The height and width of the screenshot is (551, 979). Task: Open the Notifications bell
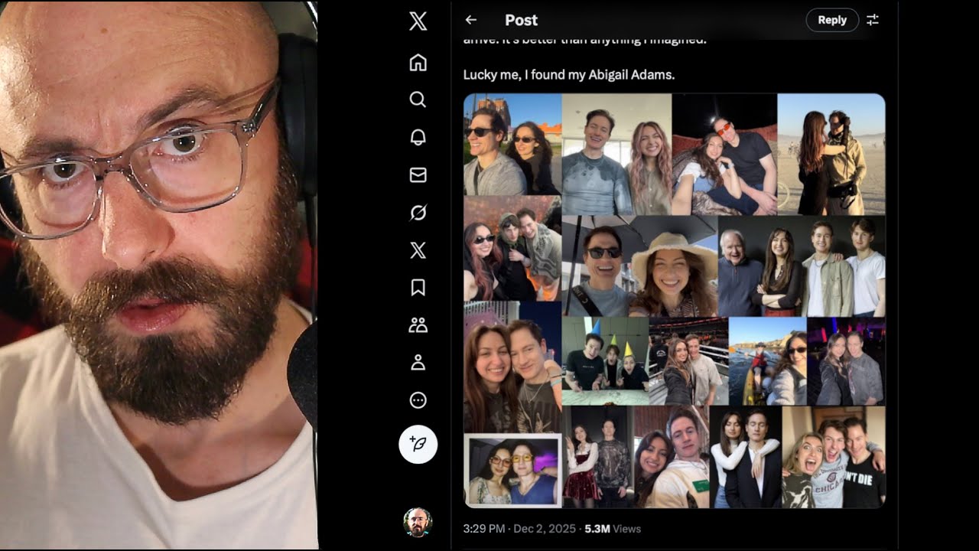point(418,137)
